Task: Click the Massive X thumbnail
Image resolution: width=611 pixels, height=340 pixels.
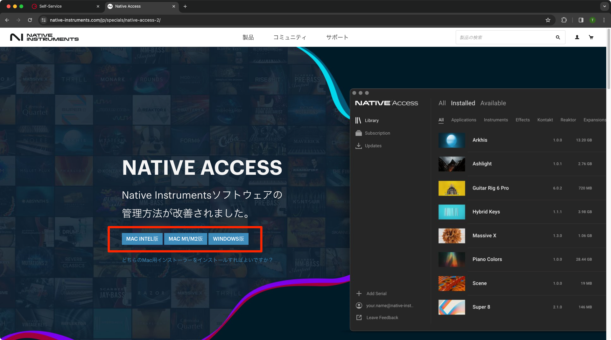Action: click(452, 236)
